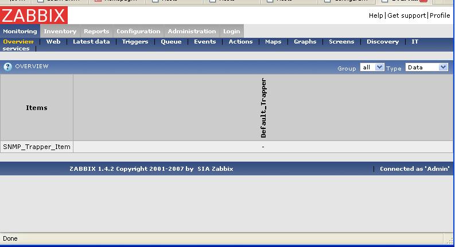
Task: Click the status bar resize grip
Action: (450, 240)
